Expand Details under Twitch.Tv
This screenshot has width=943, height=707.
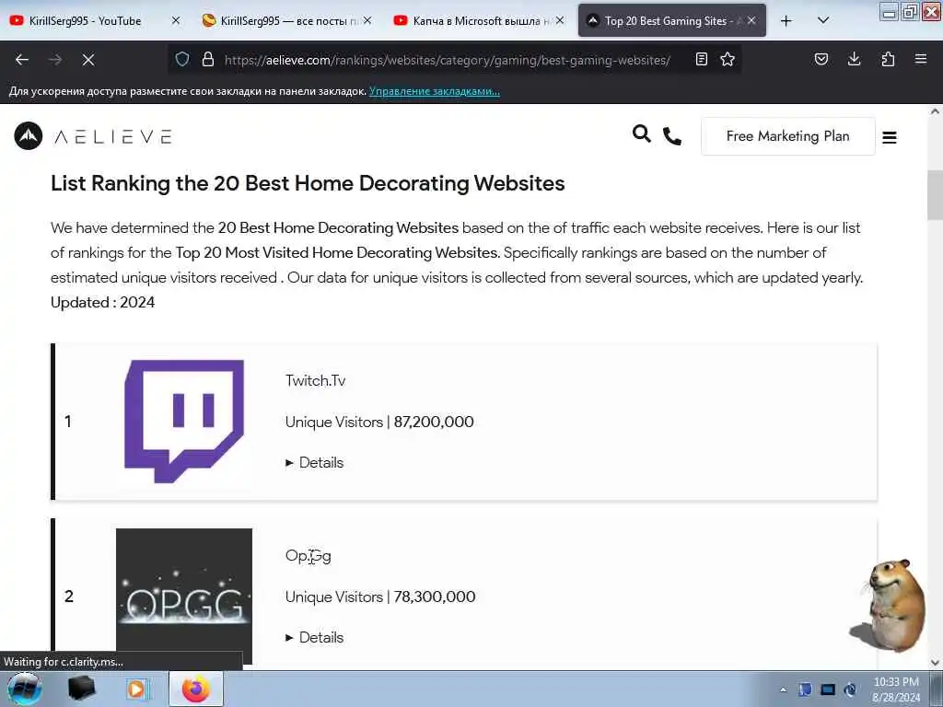[315, 462]
